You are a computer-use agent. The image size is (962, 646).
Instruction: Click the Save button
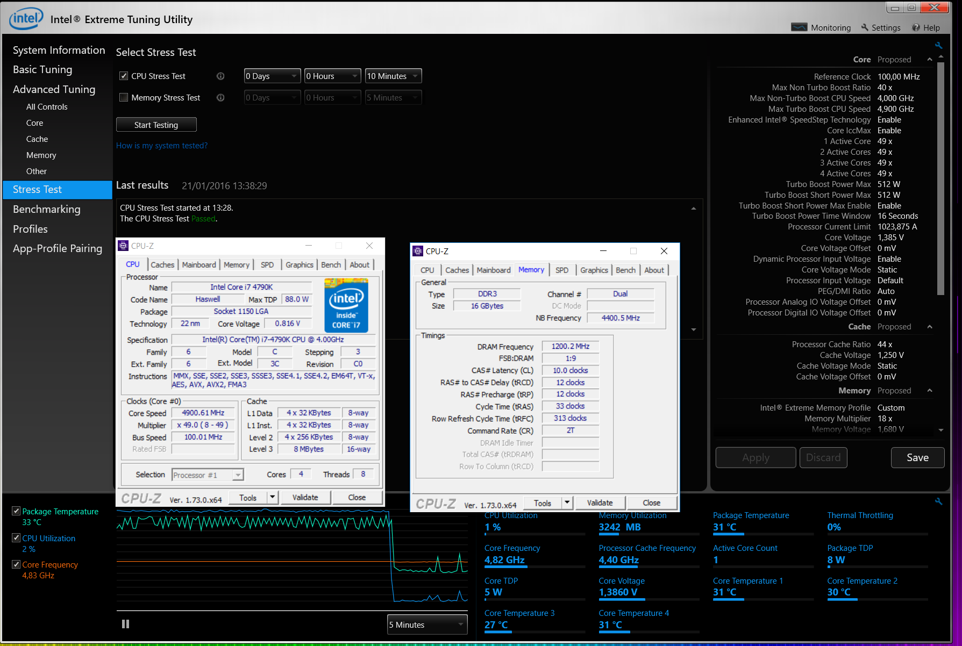(x=917, y=457)
